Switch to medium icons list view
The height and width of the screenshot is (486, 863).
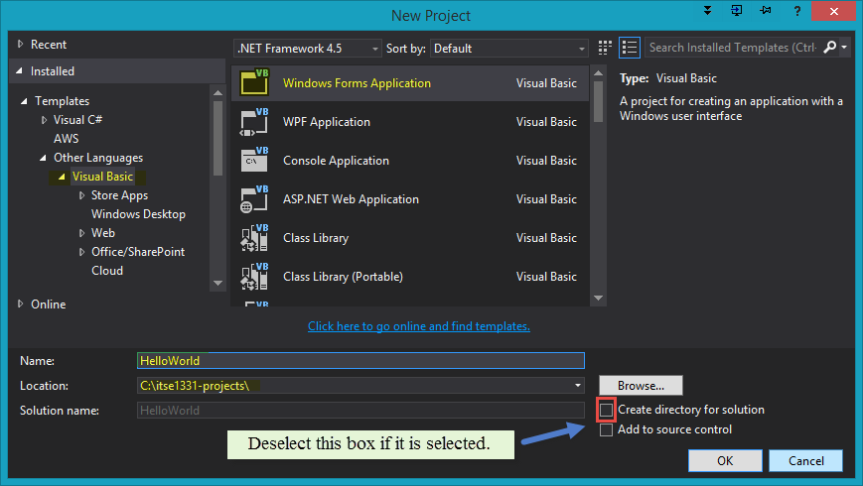click(629, 48)
